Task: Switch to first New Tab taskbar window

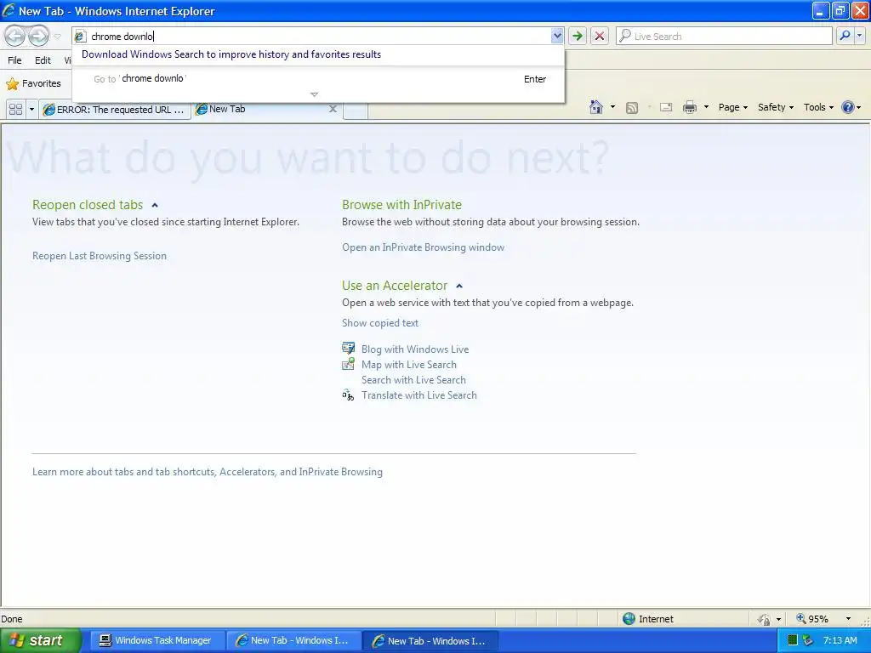Action: pyautogui.click(x=293, y=641)
